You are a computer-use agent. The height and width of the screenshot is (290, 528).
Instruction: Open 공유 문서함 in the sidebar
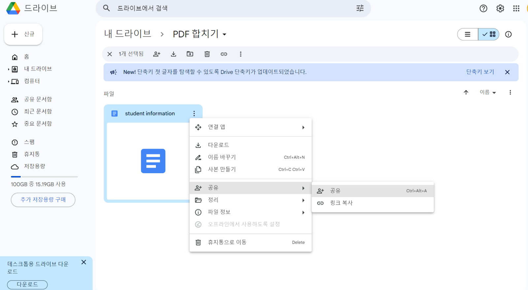pos(38,99)
